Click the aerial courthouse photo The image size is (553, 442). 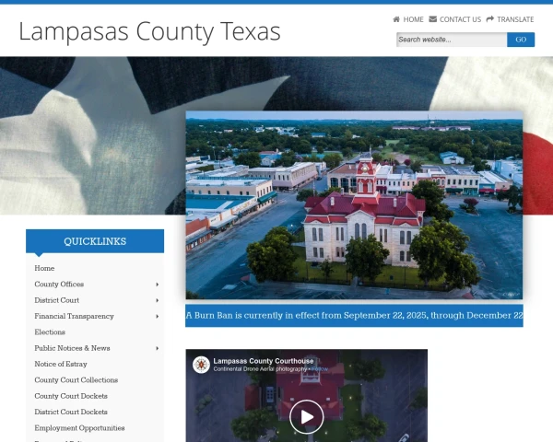click(354, 205)
